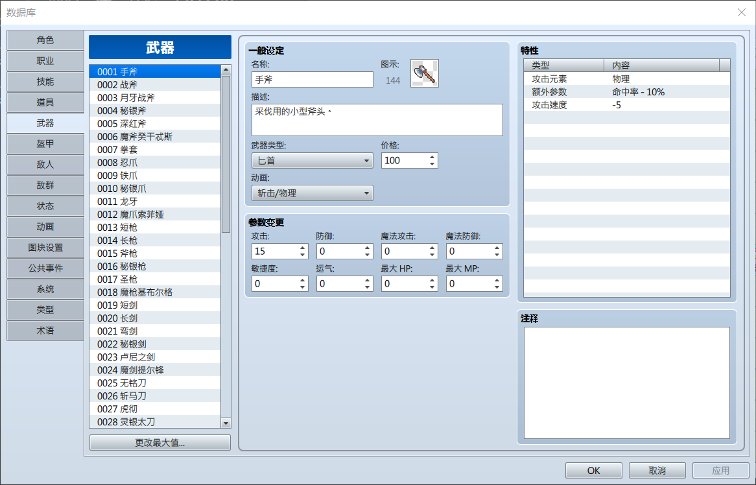Select weapon 0012 魔爪索菲娅
This screenshot has width=756, height=485.
click(x=155, y=215)
